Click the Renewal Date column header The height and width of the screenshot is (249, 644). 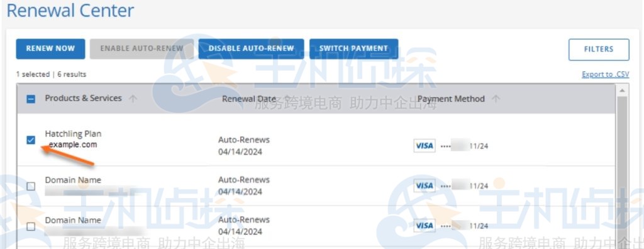249,99
